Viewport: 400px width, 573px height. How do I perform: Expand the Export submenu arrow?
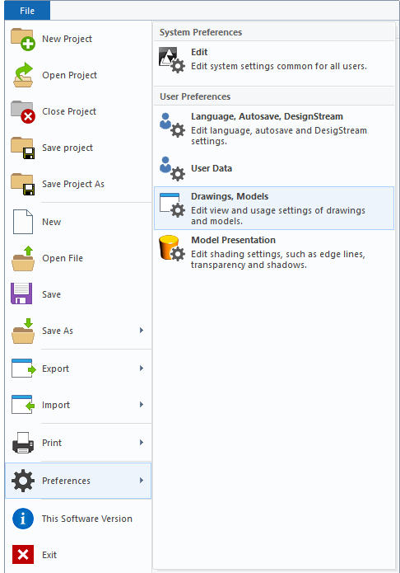pyautogui.click(x=142, y=368)
